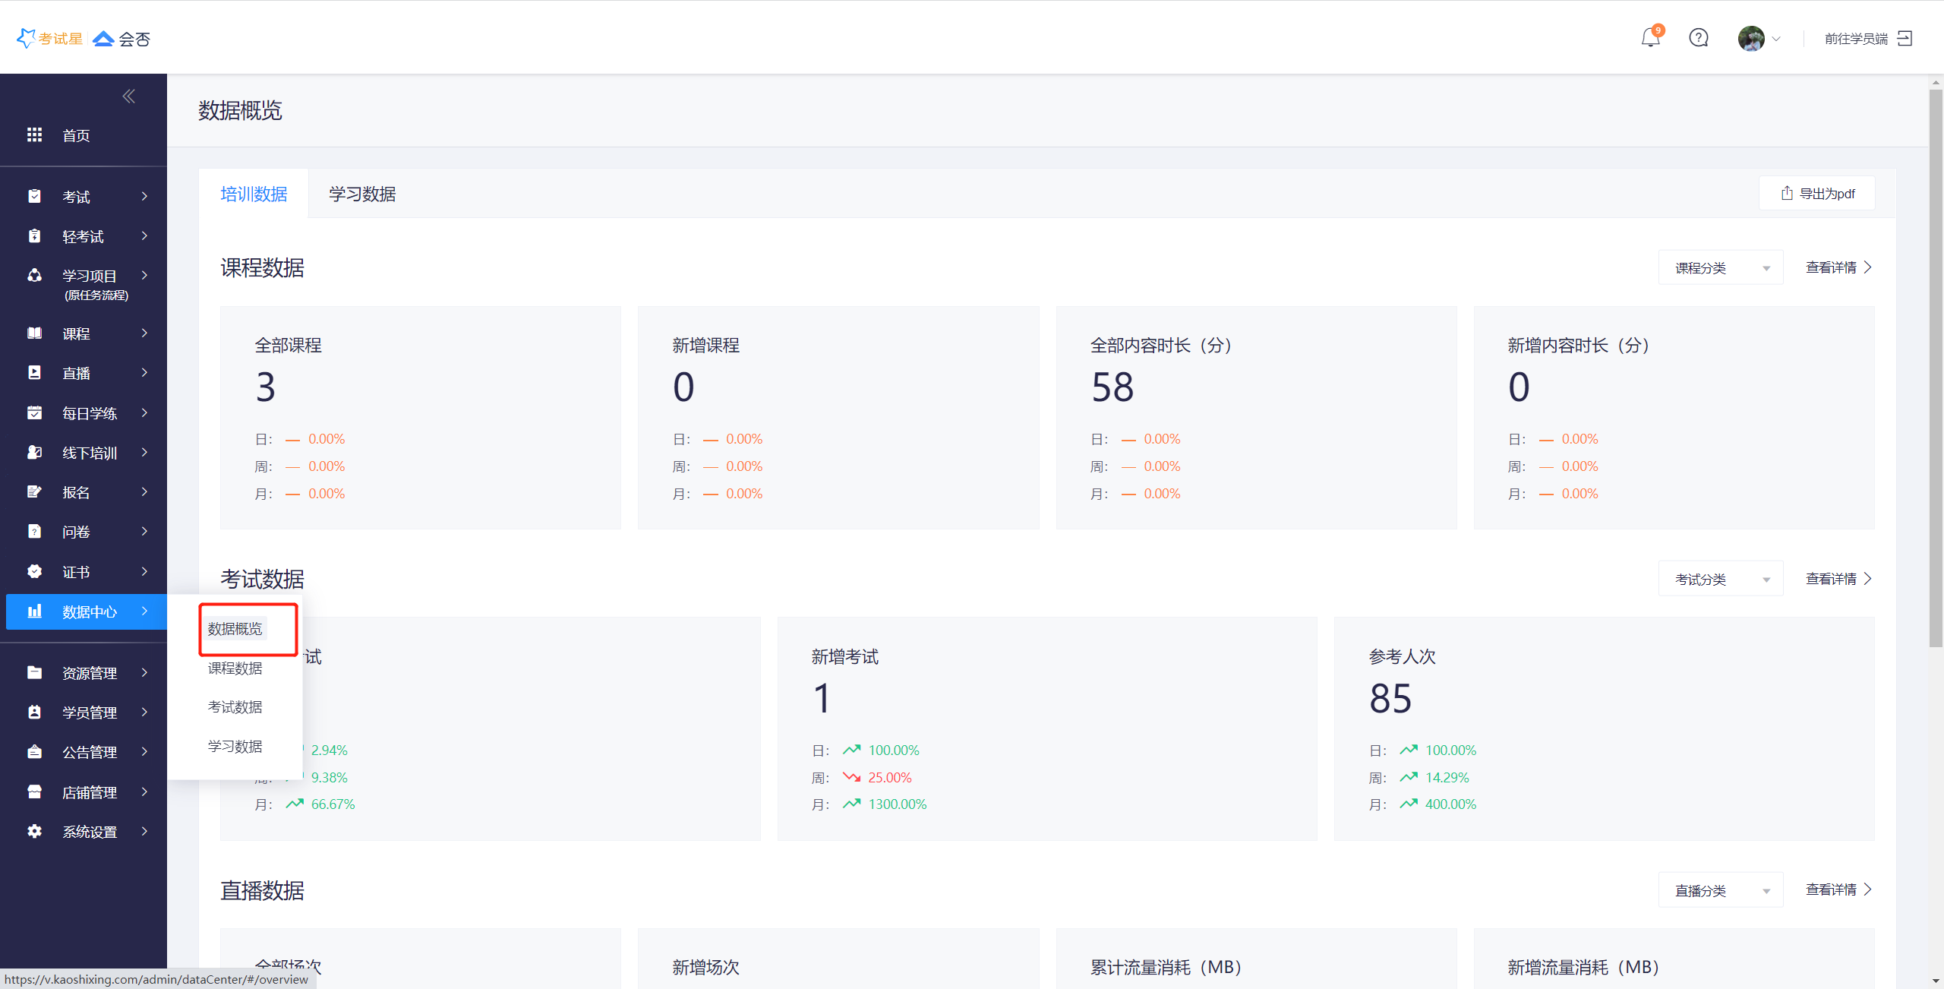Collapse the sidebar with double-chevron icon
This screenshot has height=989, width=1944.
tap(128, 96)
